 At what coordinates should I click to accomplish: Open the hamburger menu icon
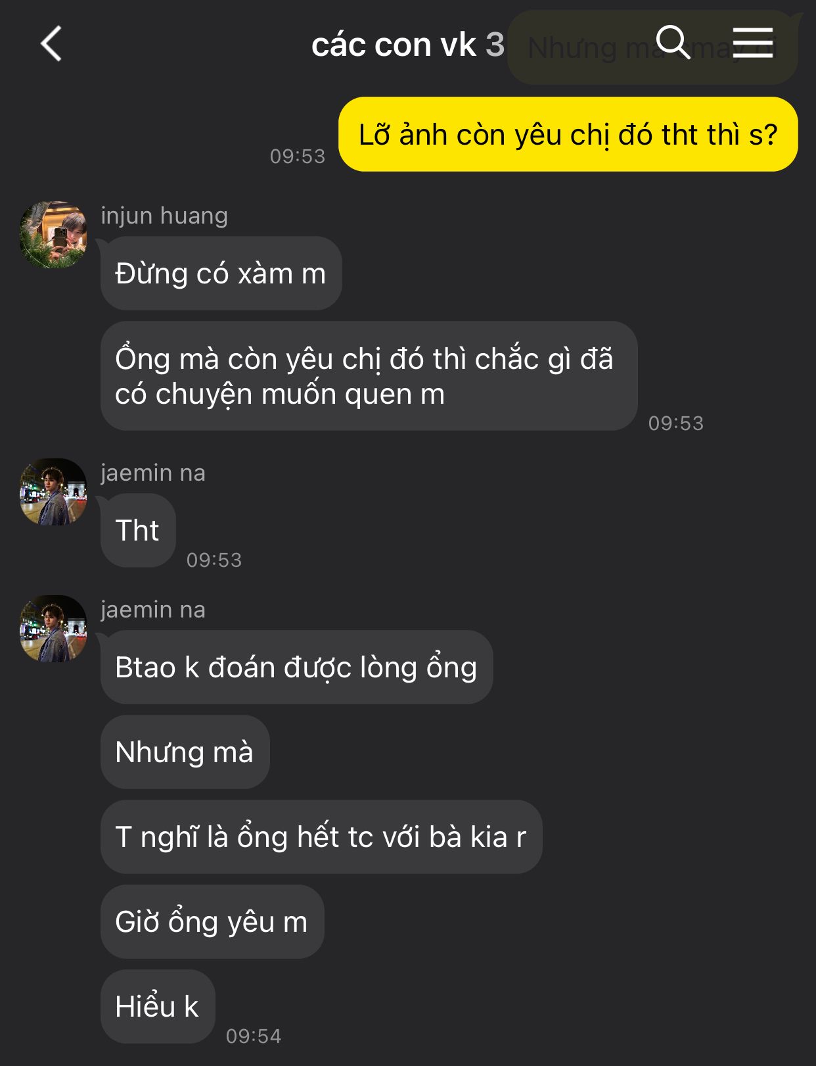(753, 43)
